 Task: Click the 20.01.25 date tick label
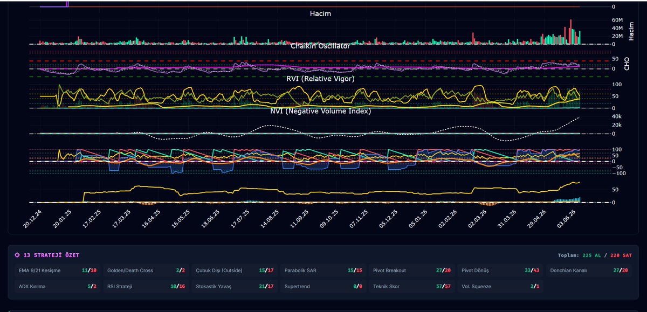pos(61,219)
